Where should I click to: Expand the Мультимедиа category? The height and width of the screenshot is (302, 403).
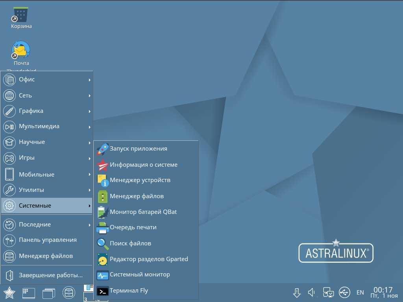(x=46, y=126)
